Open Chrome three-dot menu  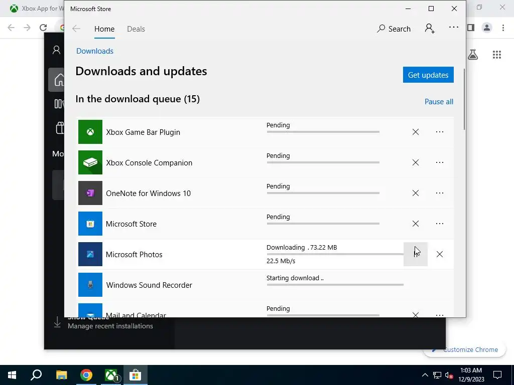[503, 28]
